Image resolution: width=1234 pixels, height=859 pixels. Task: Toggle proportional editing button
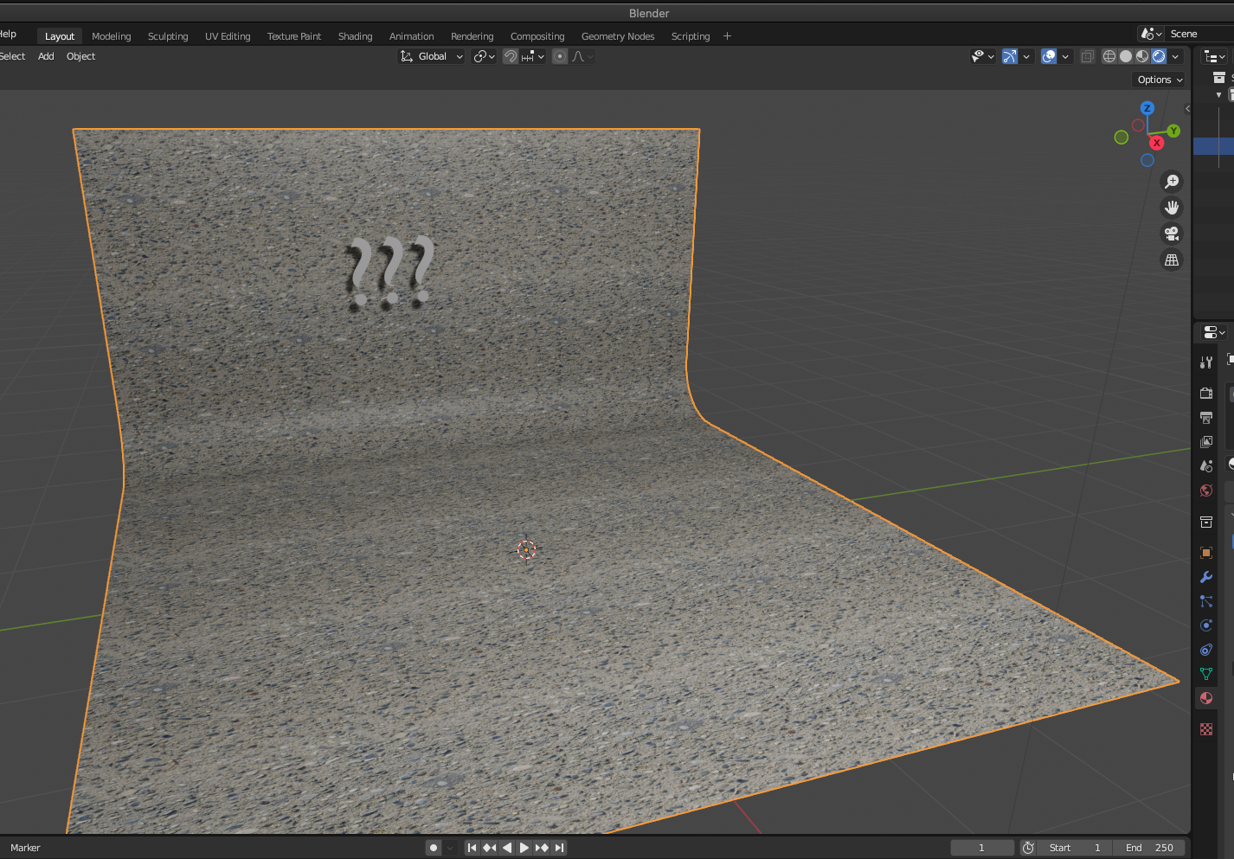[x=560, y=56]
